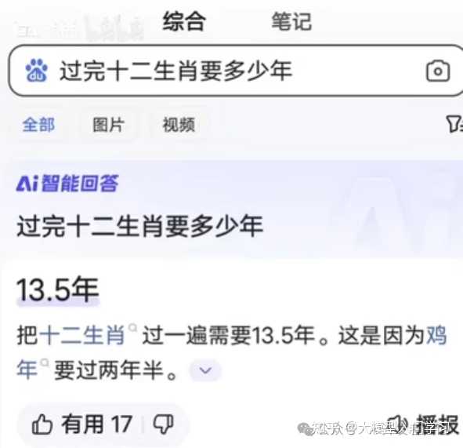The image size is (463, 448).
Task: Tap the 播报 read-aloud button
Action: click(x=438, y=424)
